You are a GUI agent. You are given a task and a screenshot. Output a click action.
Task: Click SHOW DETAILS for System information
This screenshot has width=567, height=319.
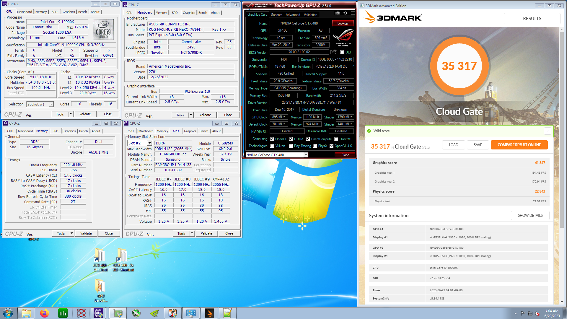530,215
